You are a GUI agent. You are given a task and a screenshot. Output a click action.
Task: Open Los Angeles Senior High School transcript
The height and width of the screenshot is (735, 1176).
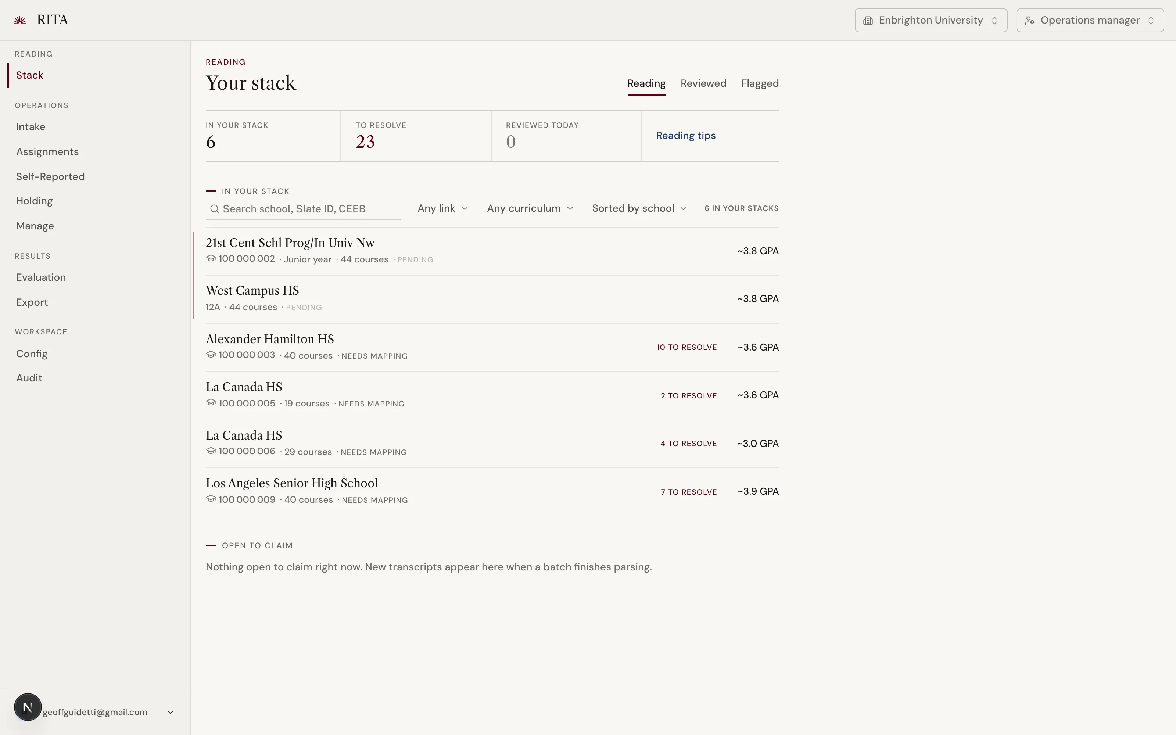click(x=492, y=491)
